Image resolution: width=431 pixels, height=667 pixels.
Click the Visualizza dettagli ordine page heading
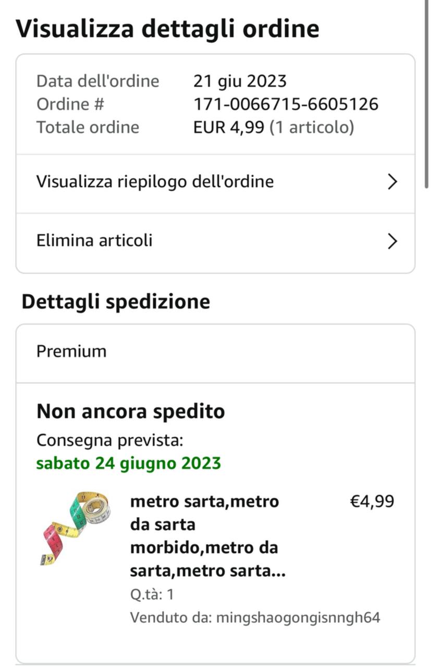167,29
